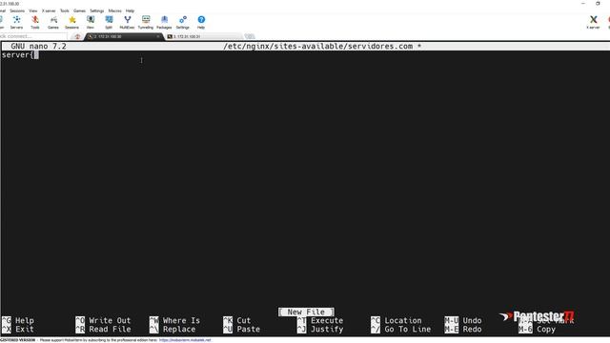This screenshot has height=343, width=610.
Task: Open the Games menu
Action: (x=79, y=10)
